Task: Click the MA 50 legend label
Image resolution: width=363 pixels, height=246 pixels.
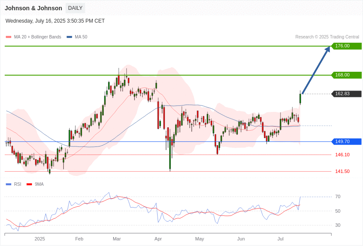Action: (x=81, y=37)
